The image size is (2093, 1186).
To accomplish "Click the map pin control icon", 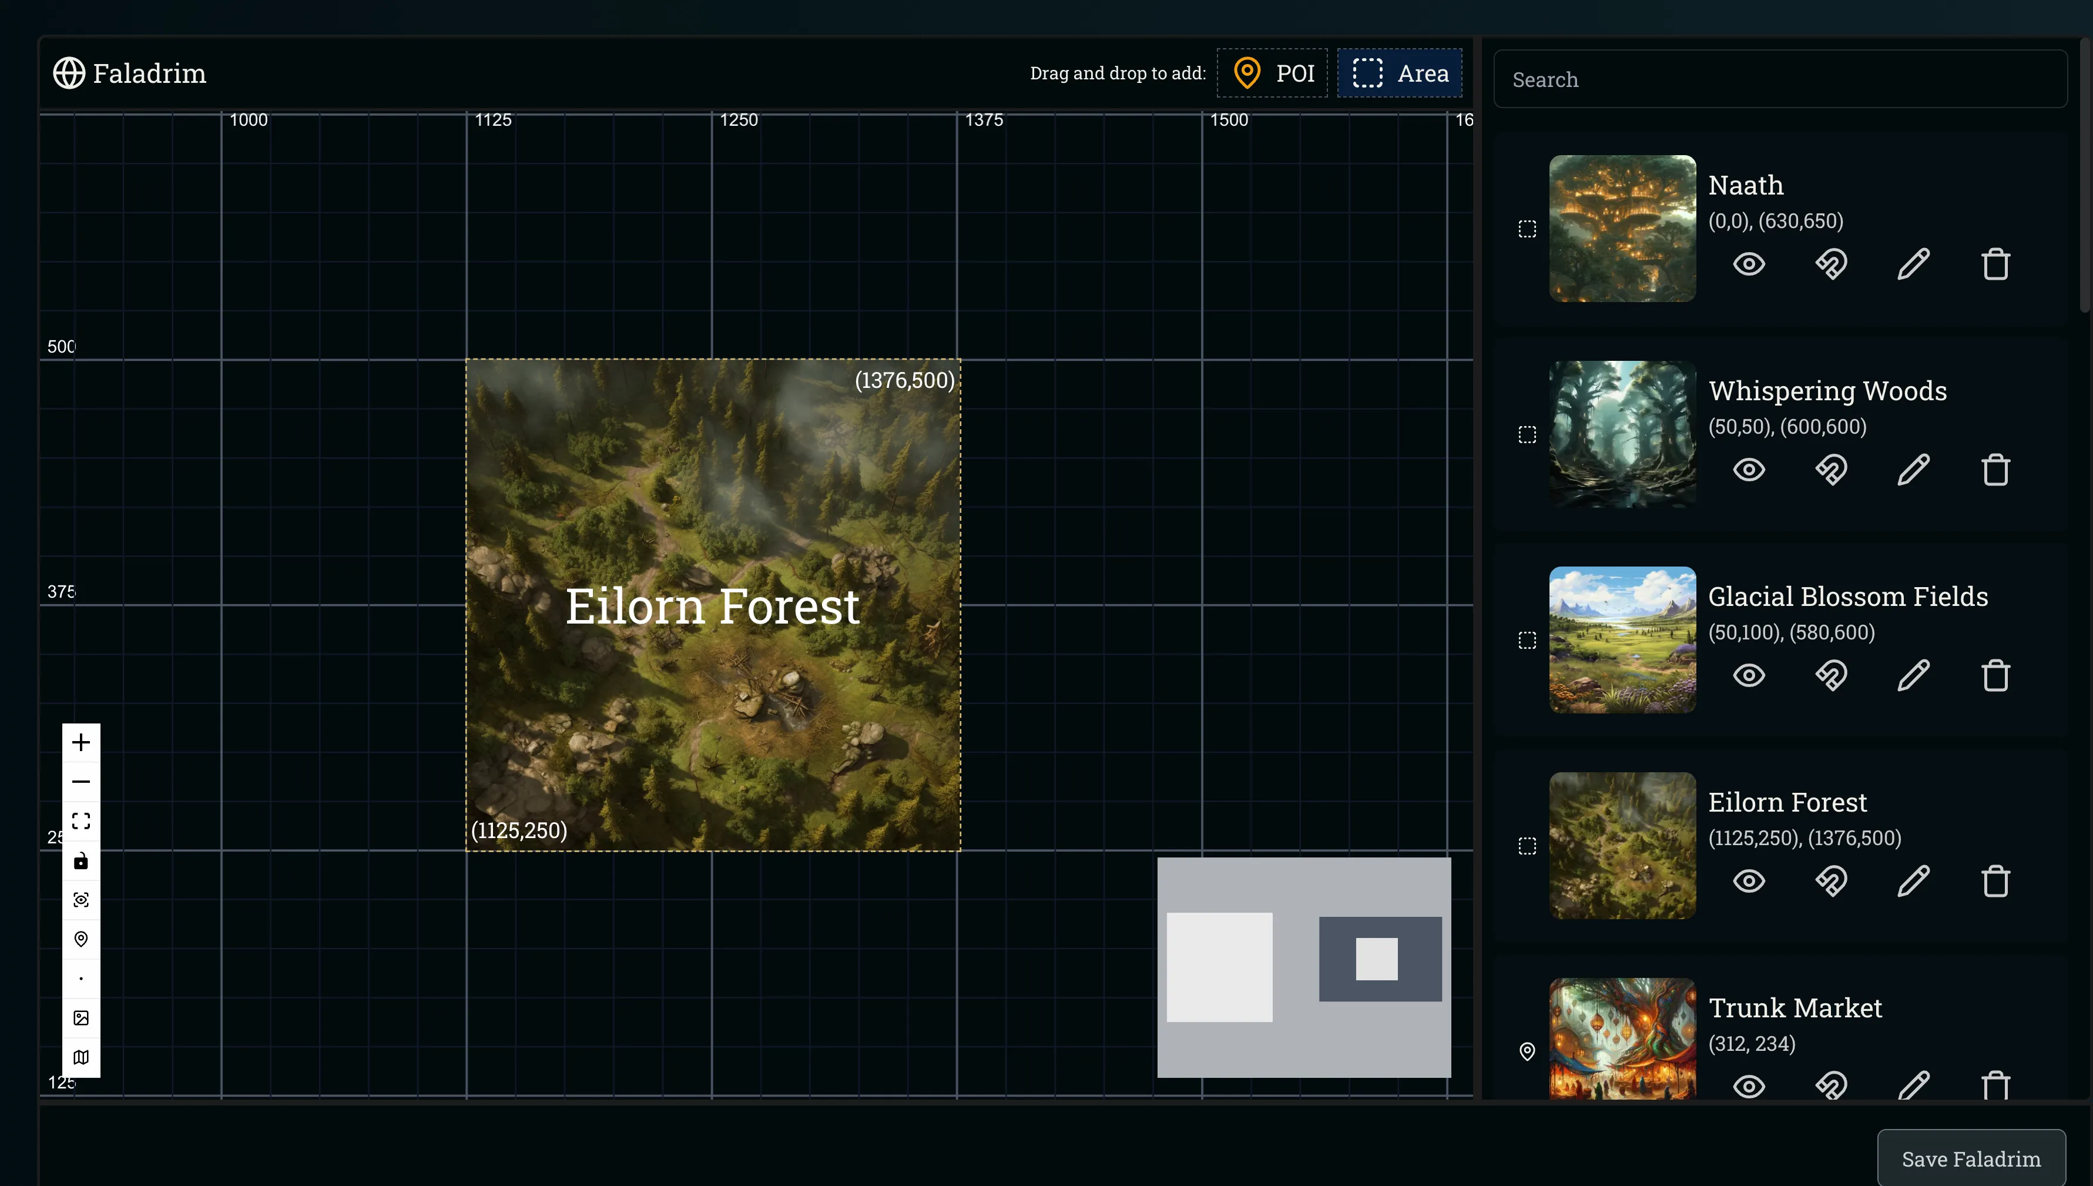I will 80,939.
